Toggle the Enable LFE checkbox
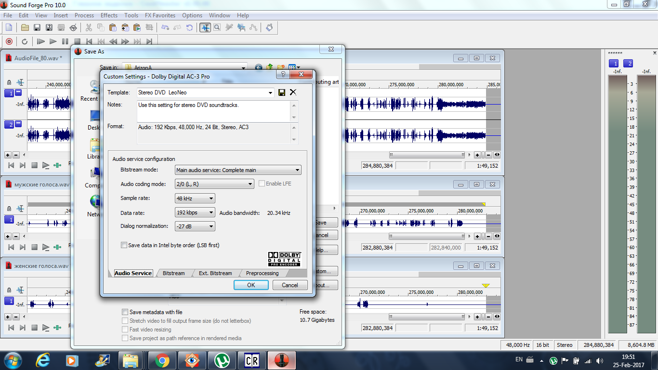 (262, 184)
